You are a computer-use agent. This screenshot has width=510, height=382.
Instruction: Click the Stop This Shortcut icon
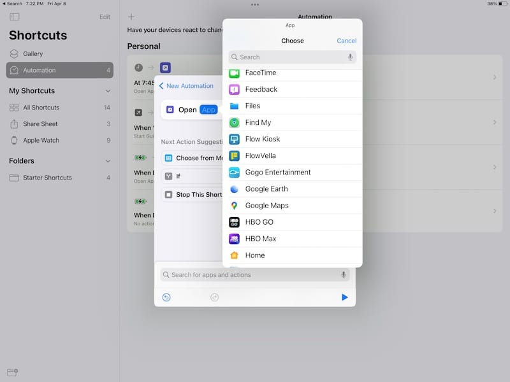(168, 195)
